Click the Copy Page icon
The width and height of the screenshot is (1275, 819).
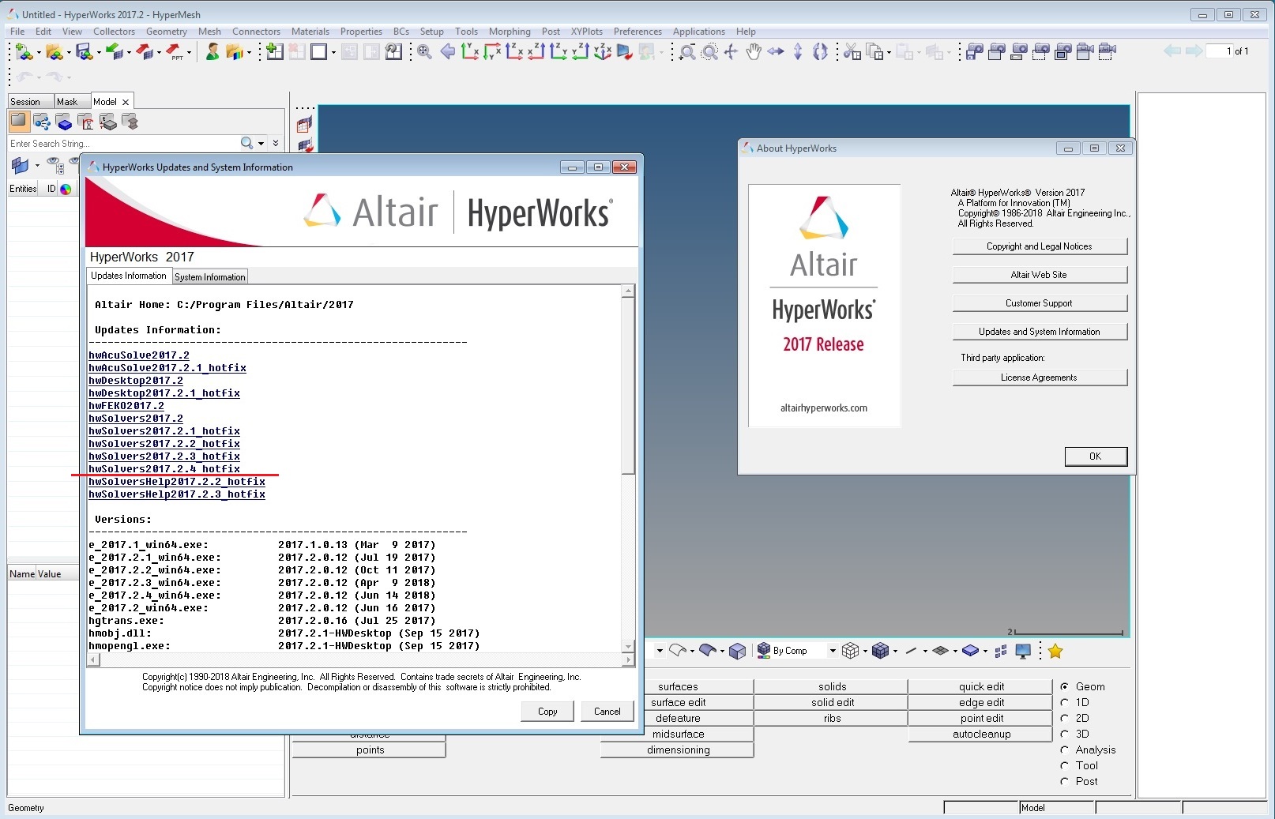tap(874, 52)
